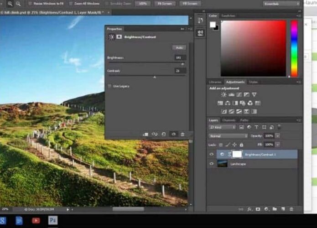Filter for pixel layers in Layers panel

[241, 127]
